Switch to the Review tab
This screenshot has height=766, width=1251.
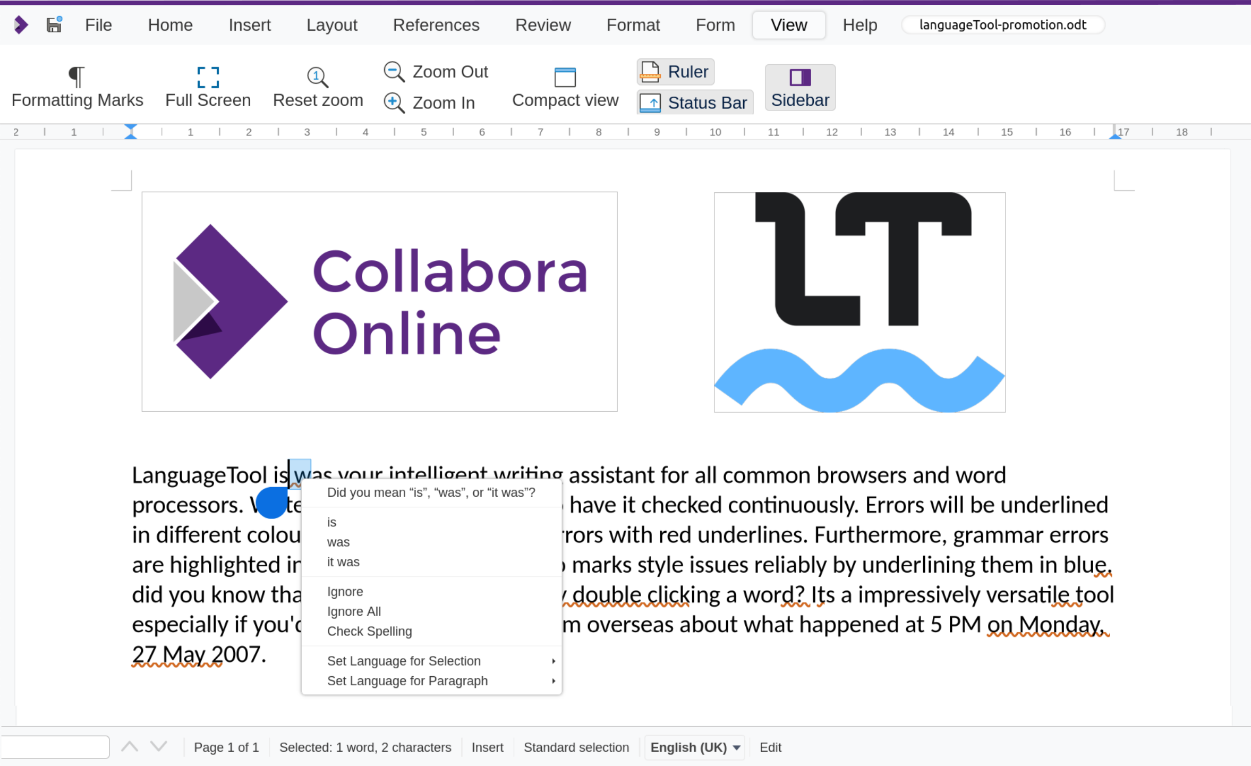pyautogui.click(x=543, y=25)
